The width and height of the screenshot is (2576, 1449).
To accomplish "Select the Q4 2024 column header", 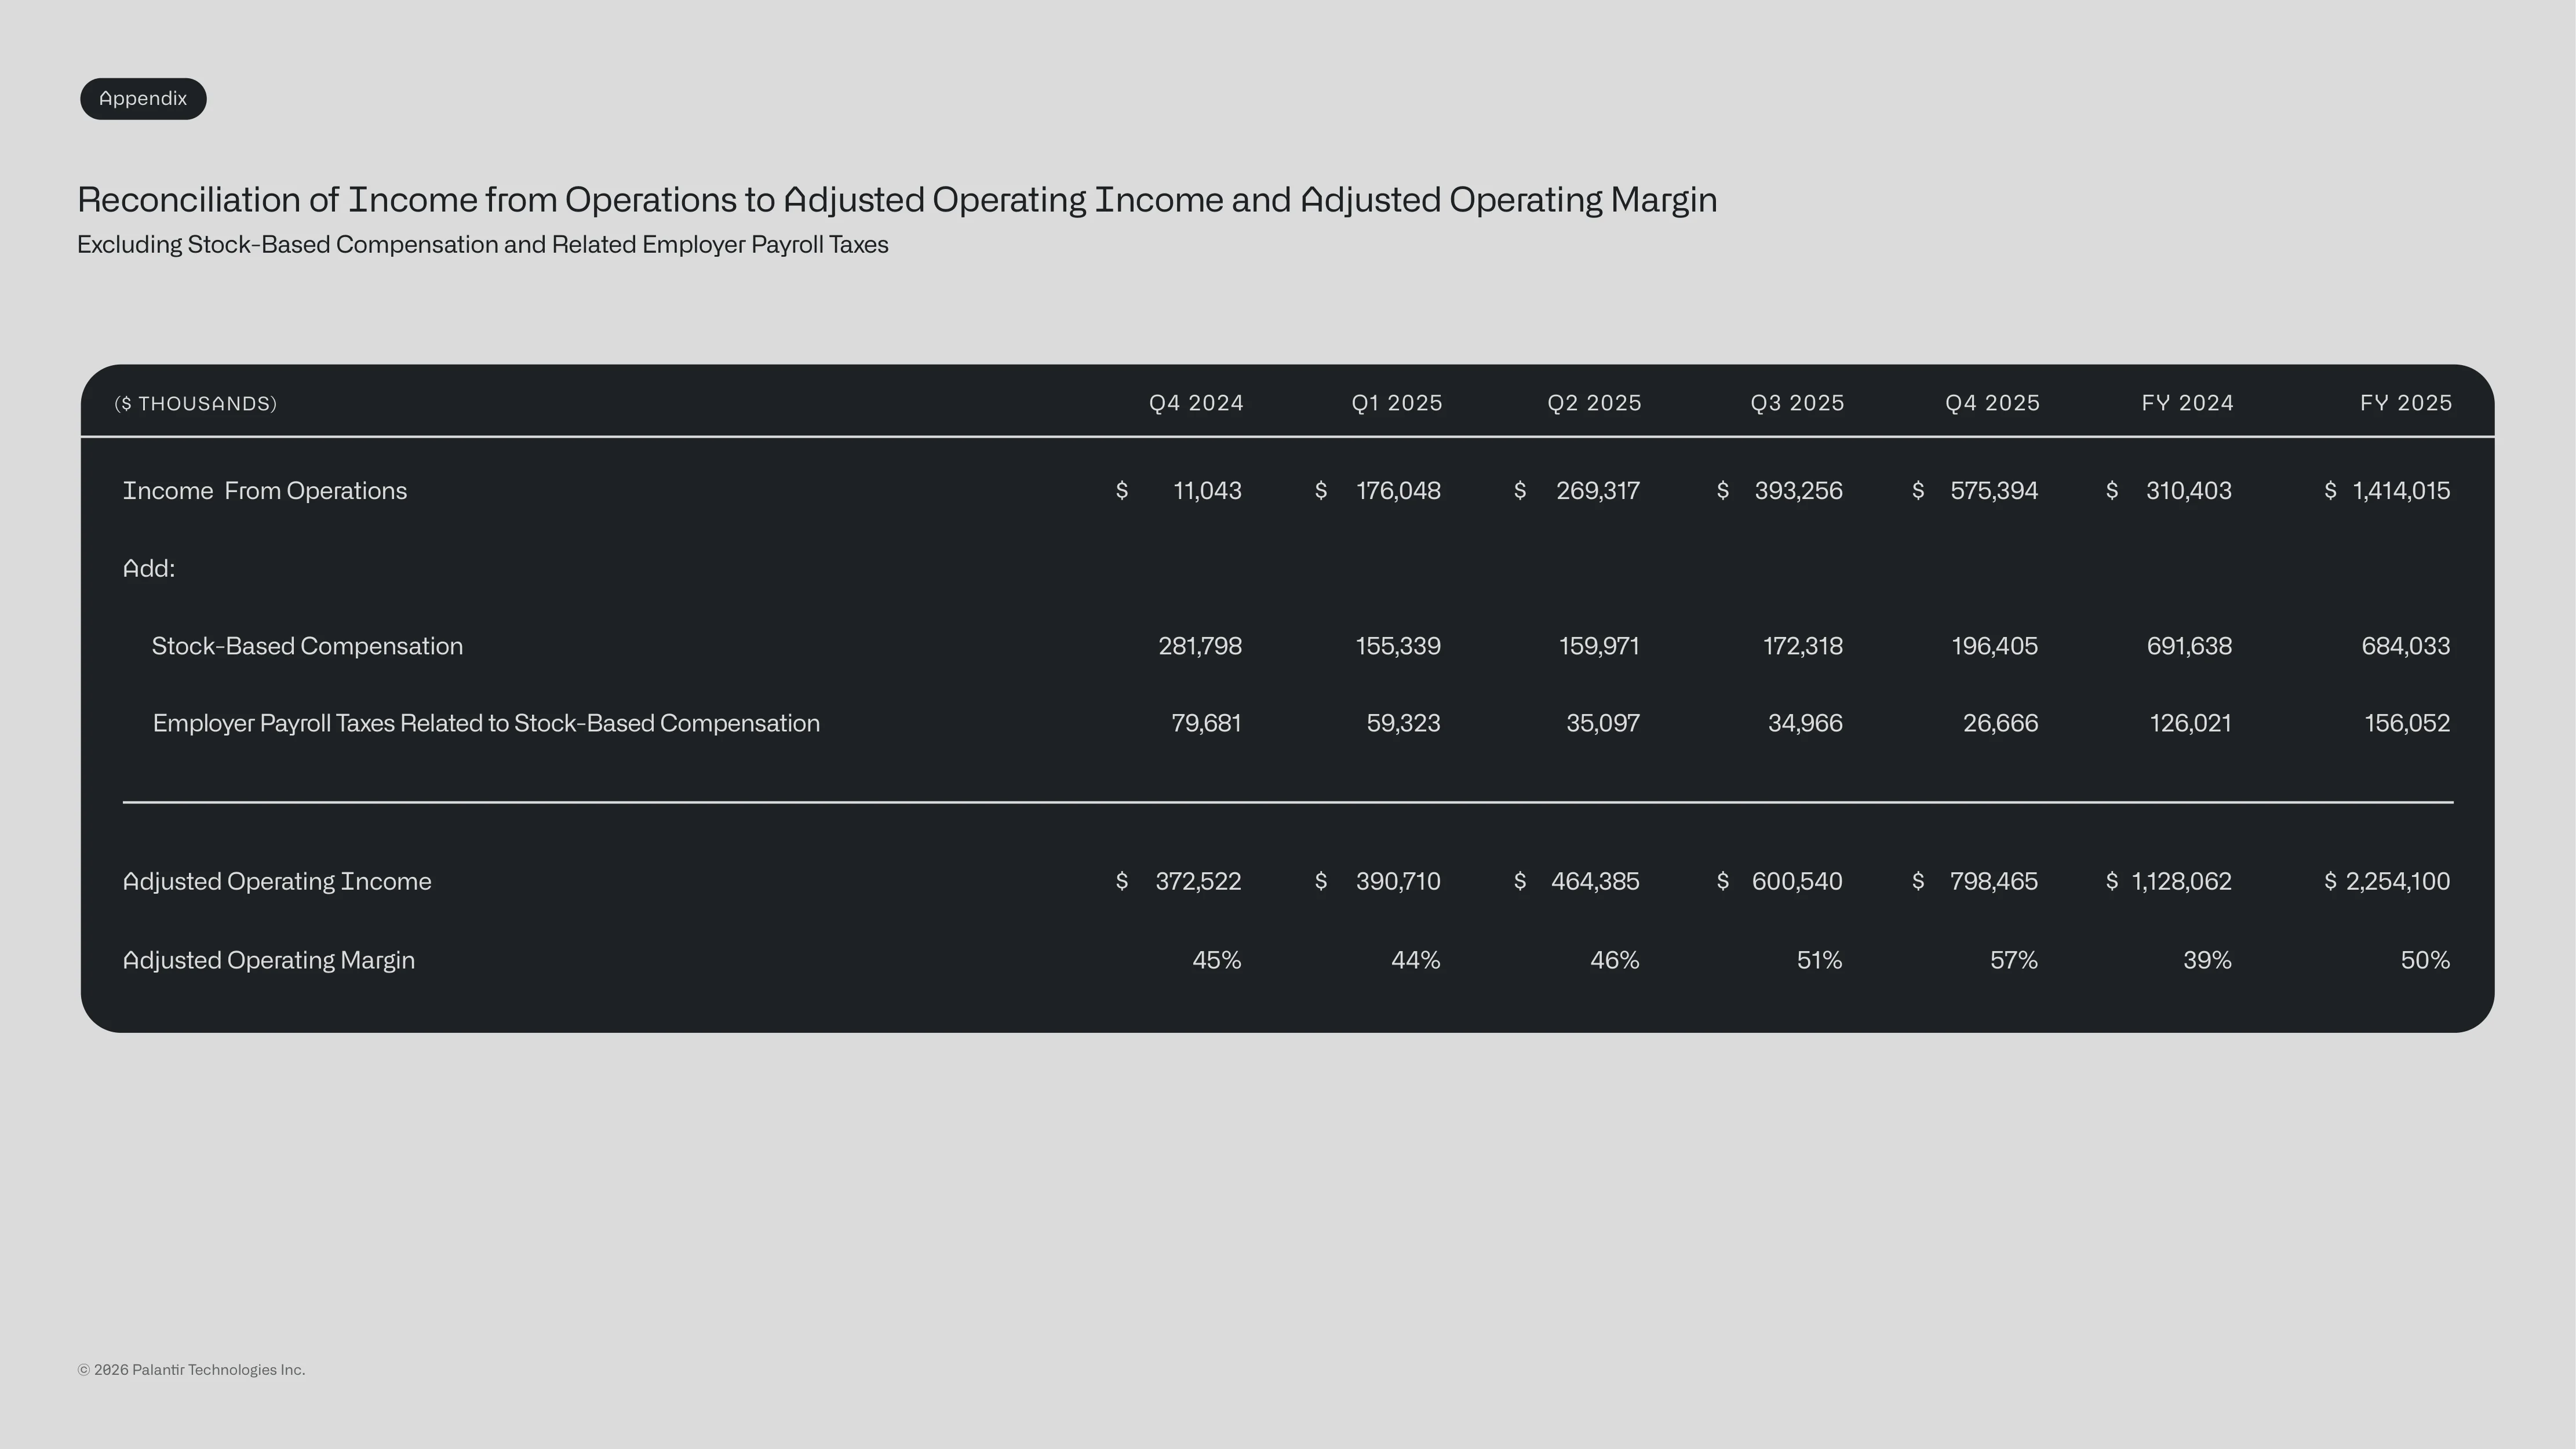I will pyautogui.click(x=1196, y=403).
